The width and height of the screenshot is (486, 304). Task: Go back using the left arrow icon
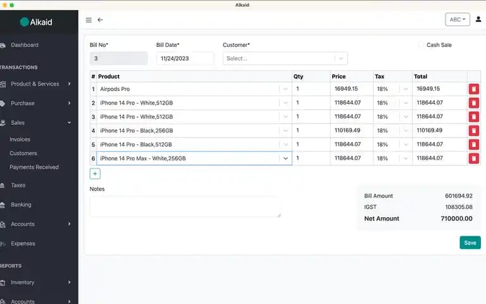click(100, 20)
